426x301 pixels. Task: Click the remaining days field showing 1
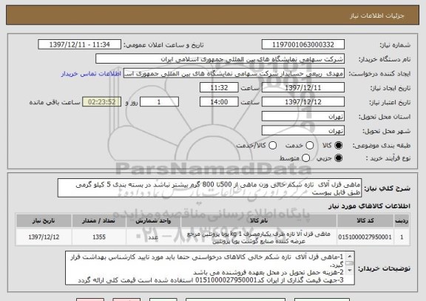click(159, 102)
